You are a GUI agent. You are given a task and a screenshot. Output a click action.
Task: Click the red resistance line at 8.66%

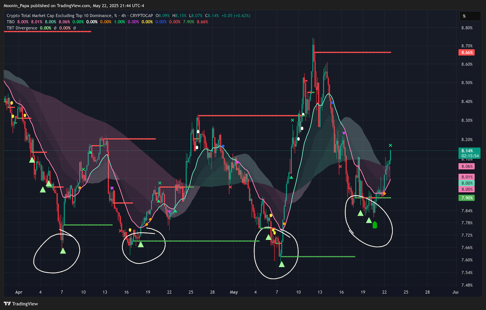[x=352, y=52]
